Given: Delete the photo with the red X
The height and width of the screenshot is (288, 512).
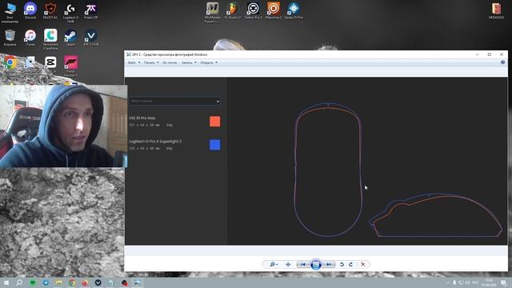Looking at the screenshot, I should [362, 264].
